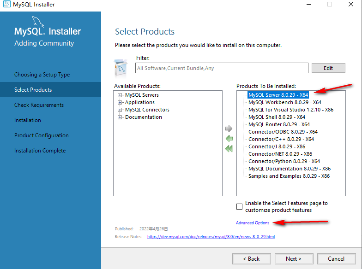The width and height of the screenshot is (362, 269).
Task: Click the green remove-product left arrow
Action: [x=229, y=139]
